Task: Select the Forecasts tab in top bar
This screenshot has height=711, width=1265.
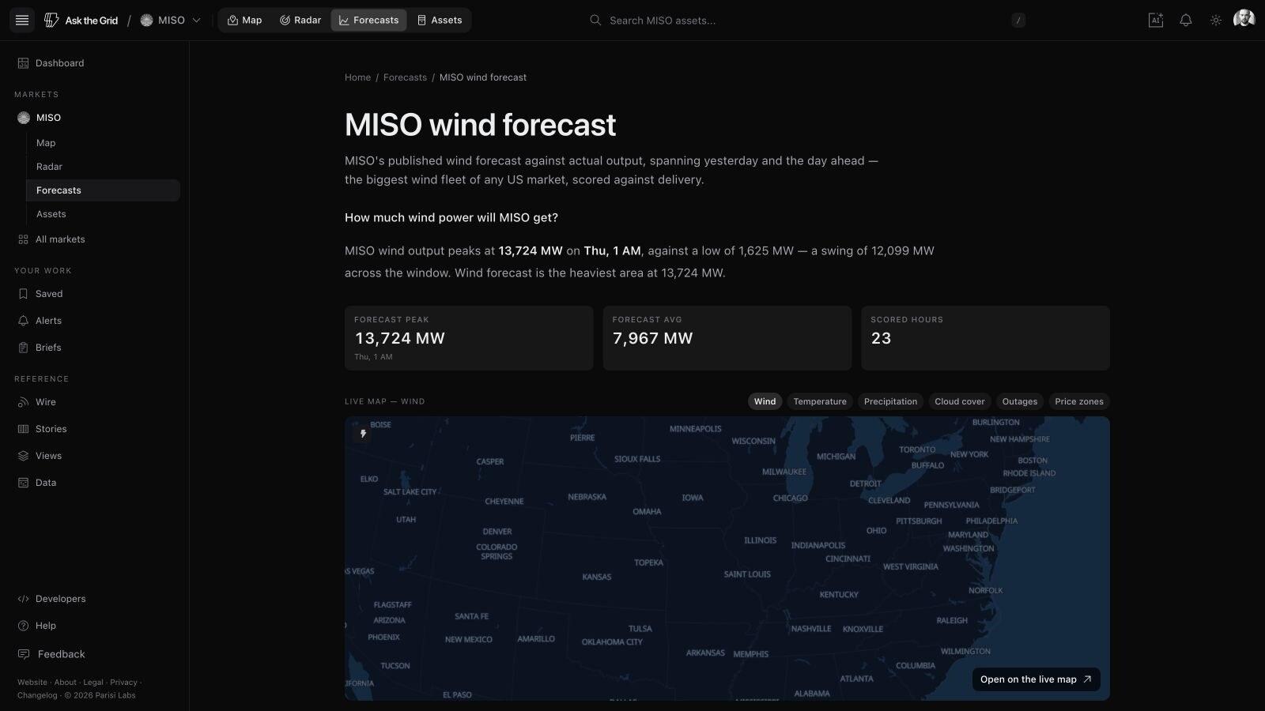Action: coord(368,21)
